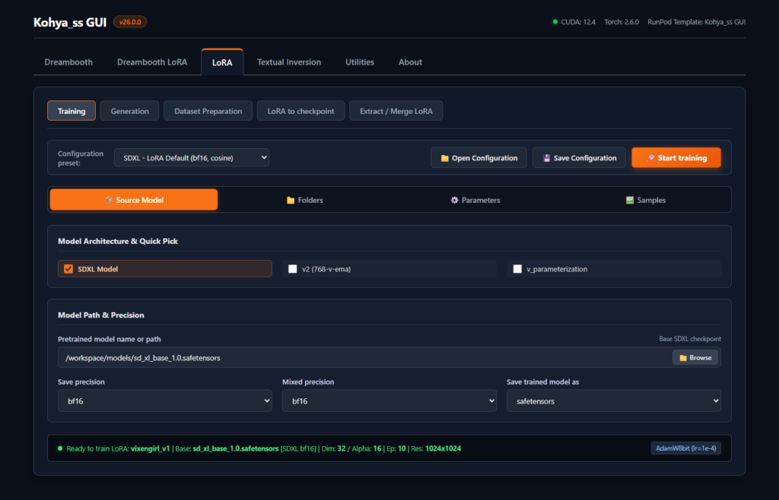Viewport: 779px width, 500px height.
Task: Click the Base SDXL checkpoint hint text
Action: point(690,339)
